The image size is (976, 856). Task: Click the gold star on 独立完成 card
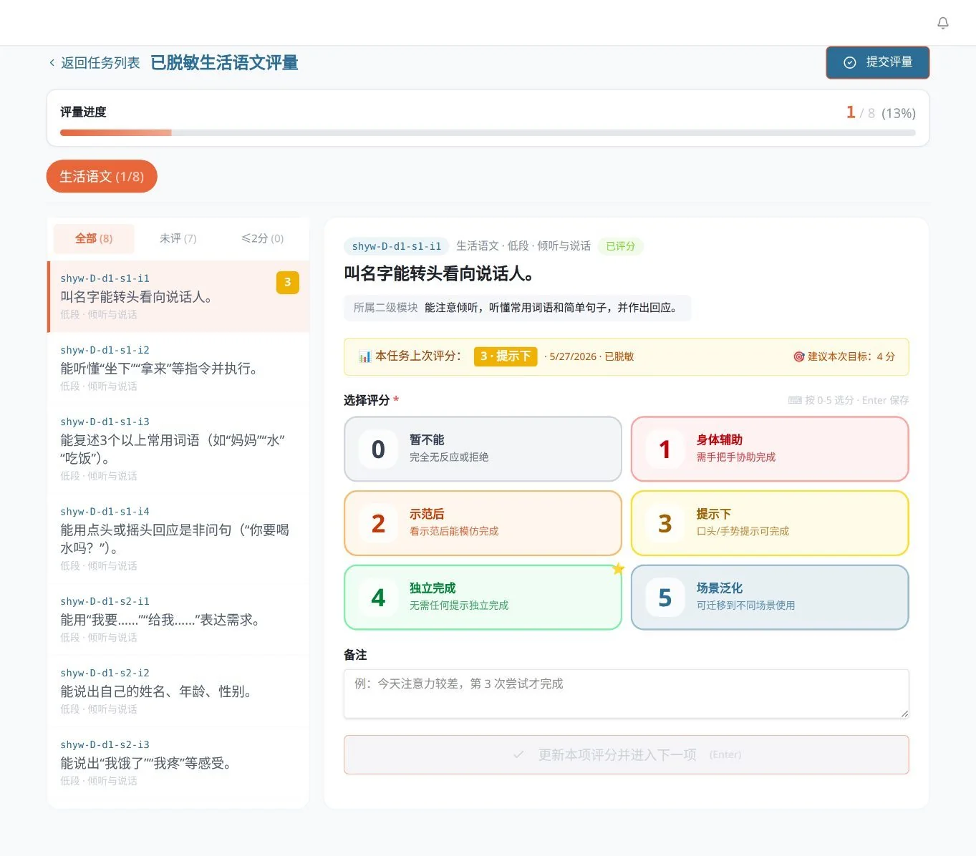coord(619,569)
